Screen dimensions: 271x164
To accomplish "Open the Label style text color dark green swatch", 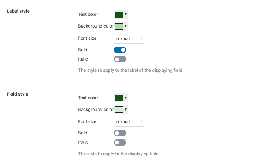I will point(119,15).
